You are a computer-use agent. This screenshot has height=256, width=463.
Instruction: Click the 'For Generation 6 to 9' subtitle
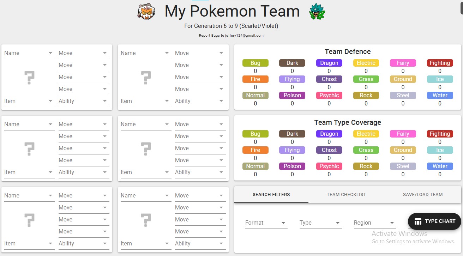click(x=231, y=26)
